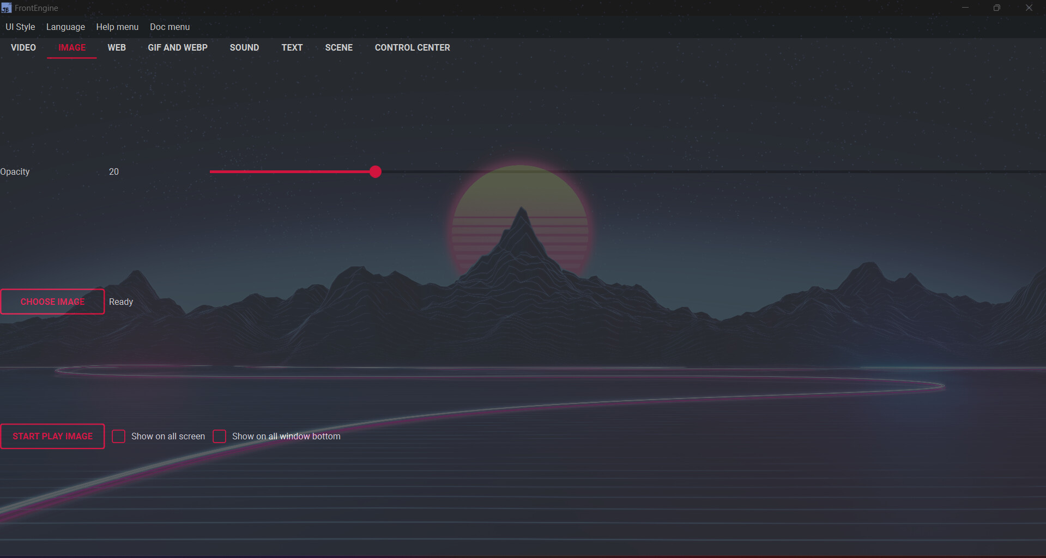Click the Opacity slider handle
This screenshot has width=1046, height=558.
click(375, 171)
